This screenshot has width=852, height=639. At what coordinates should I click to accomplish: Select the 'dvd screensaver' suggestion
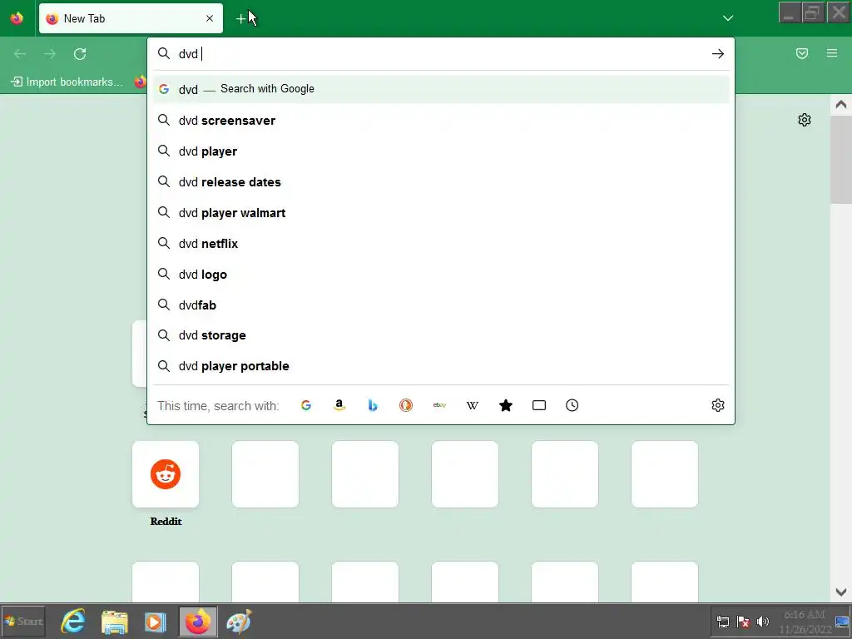coord(441,120)
